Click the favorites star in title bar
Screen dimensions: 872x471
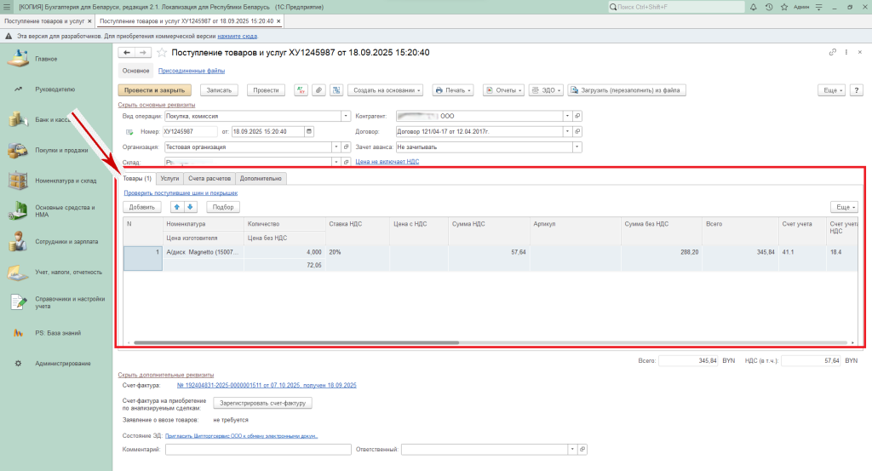[x=784, y=7]
